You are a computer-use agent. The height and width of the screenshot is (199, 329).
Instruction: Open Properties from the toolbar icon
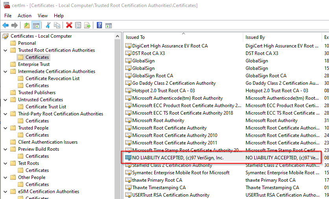(78, 26)
